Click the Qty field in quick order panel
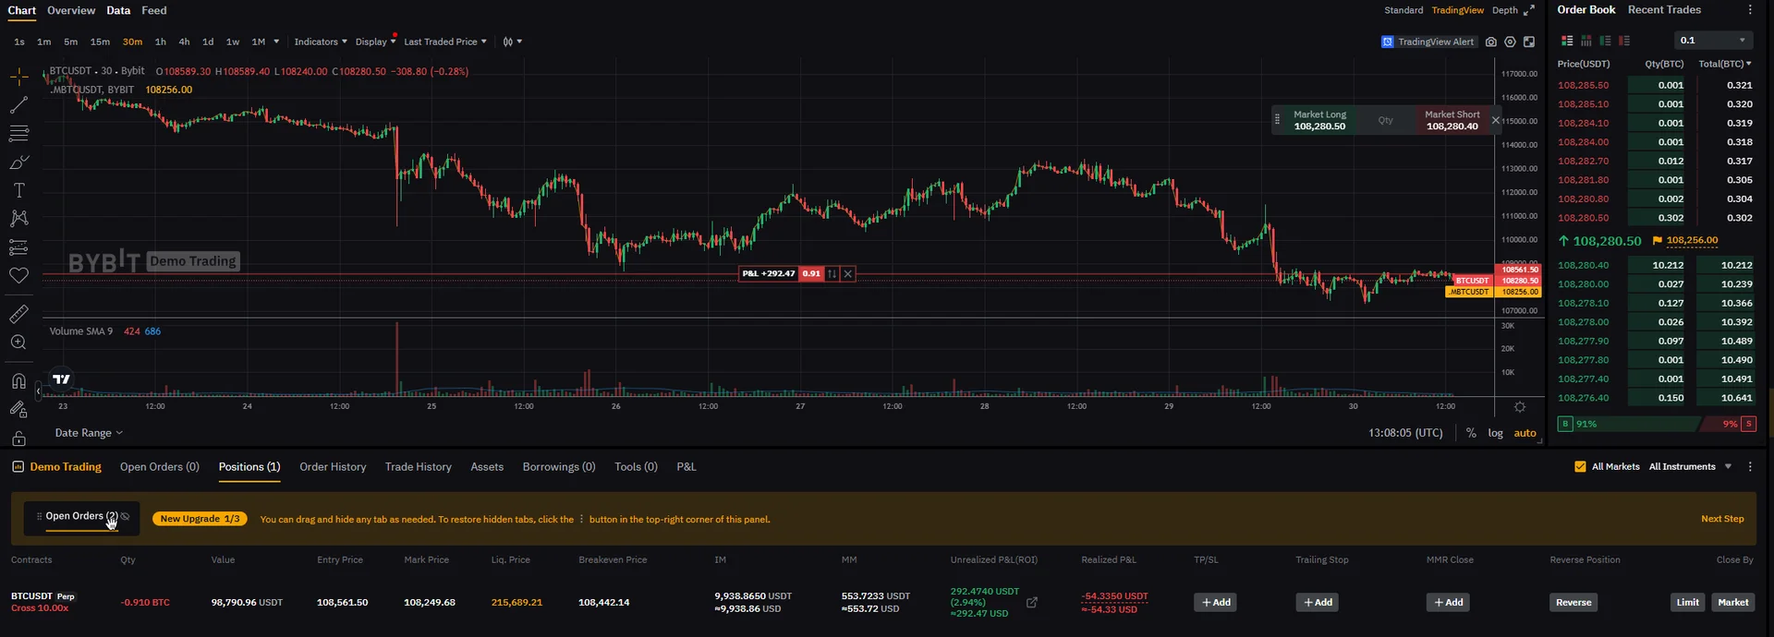1774x637 pixels. [x=1385, y=120]
